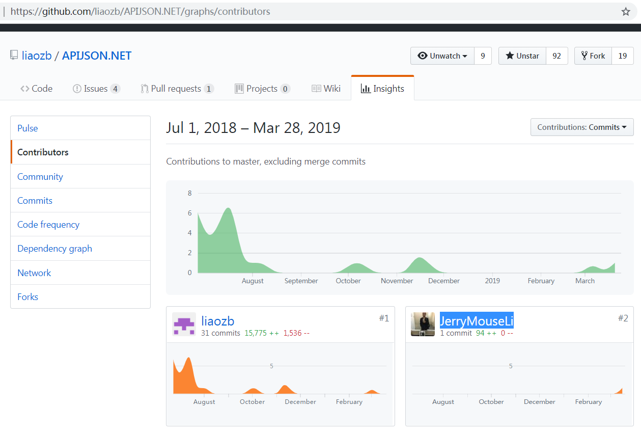This screenshot has height=434, width=641.
Task: Click the repository book icon
Action: pos(14,56)
